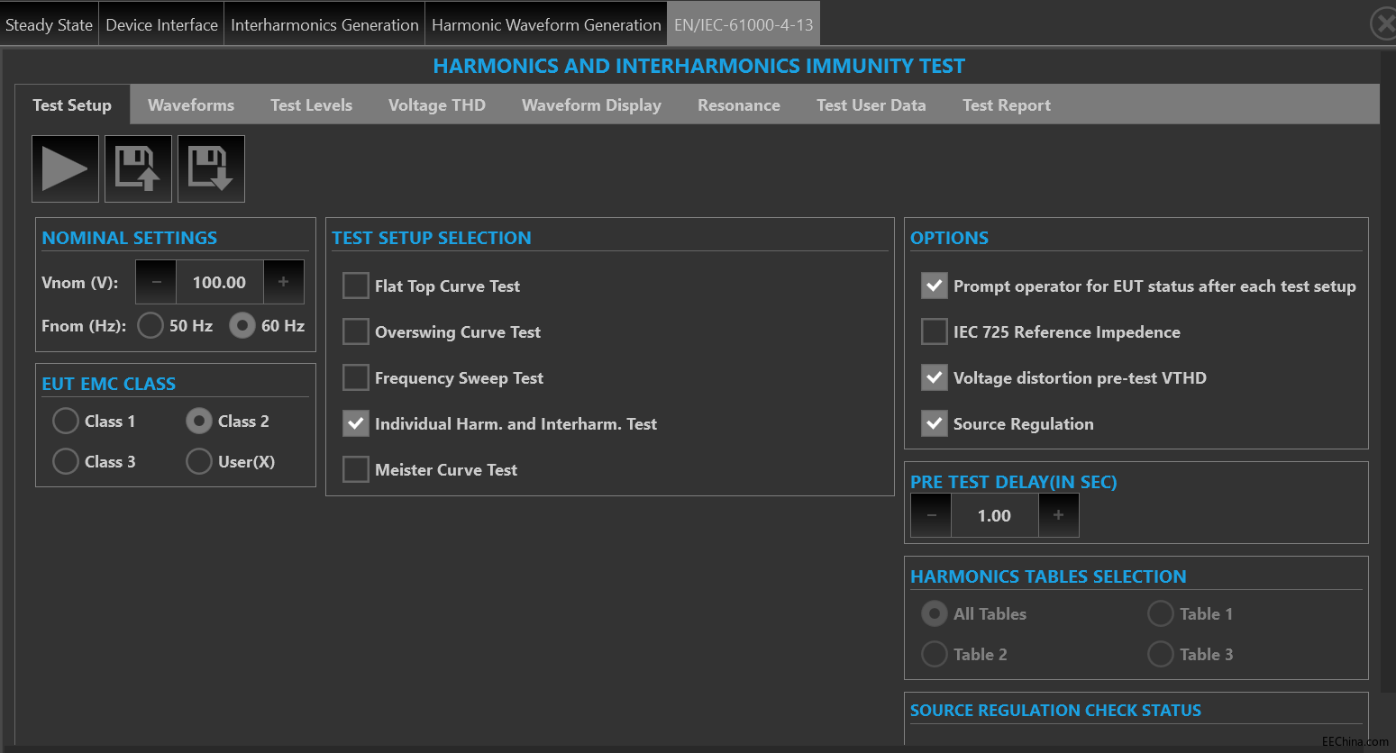Close the panel with the X icon
This screenshot has width=1396, height=753.
coord(1383,23)
